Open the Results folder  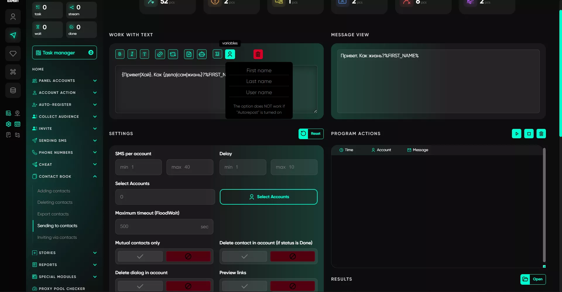(x=533, y=279)
